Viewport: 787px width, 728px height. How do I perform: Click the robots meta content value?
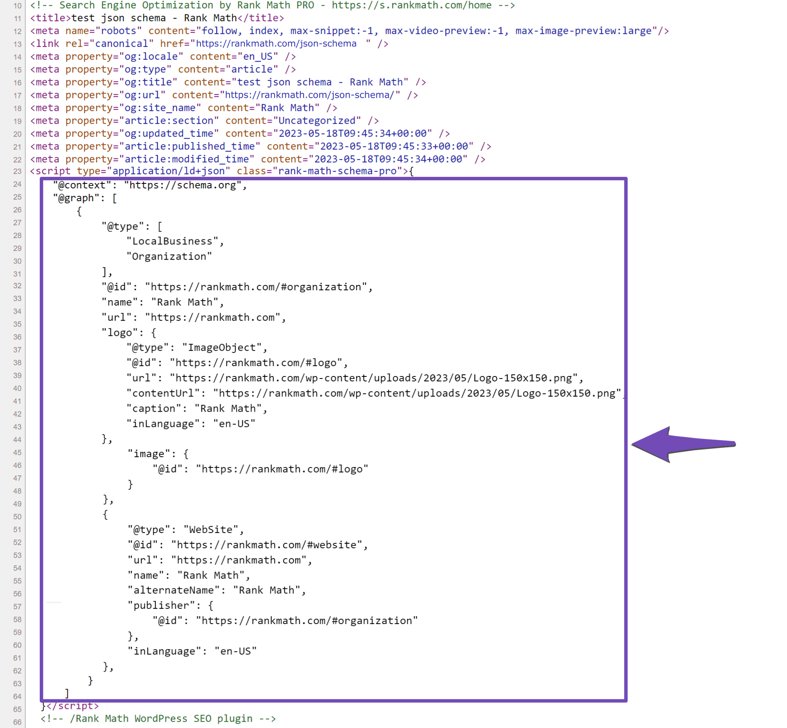coord(427,31)
